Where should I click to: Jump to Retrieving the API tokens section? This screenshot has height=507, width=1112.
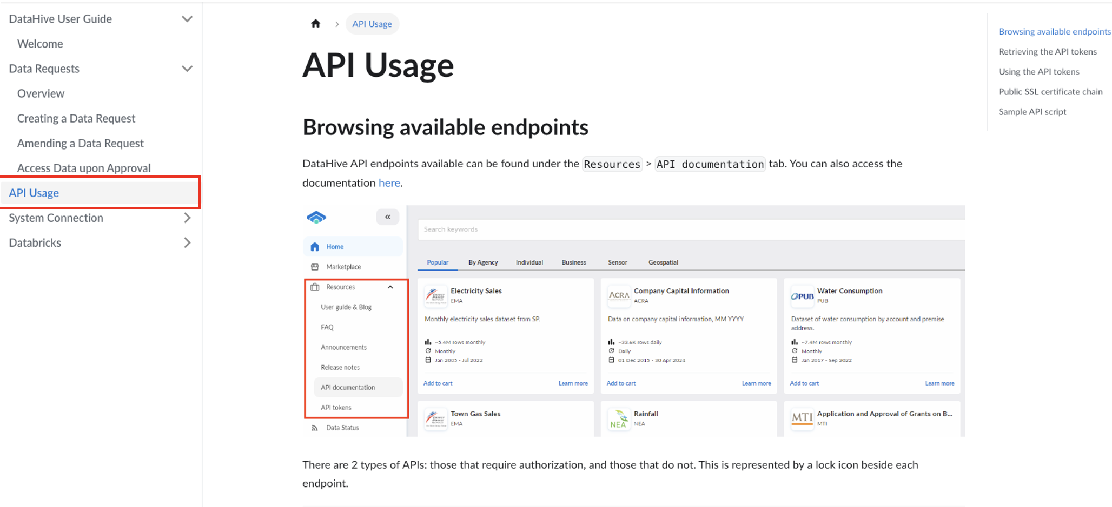[x=1048, y=51]
